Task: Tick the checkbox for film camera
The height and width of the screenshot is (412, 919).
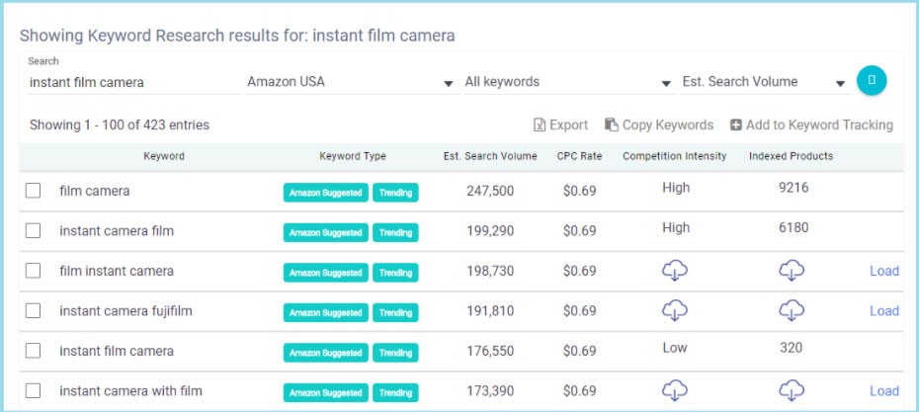Action: [34, 191]
